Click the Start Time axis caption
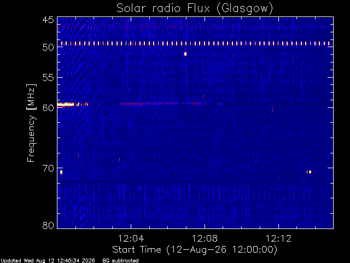 [x=195, y=250]
